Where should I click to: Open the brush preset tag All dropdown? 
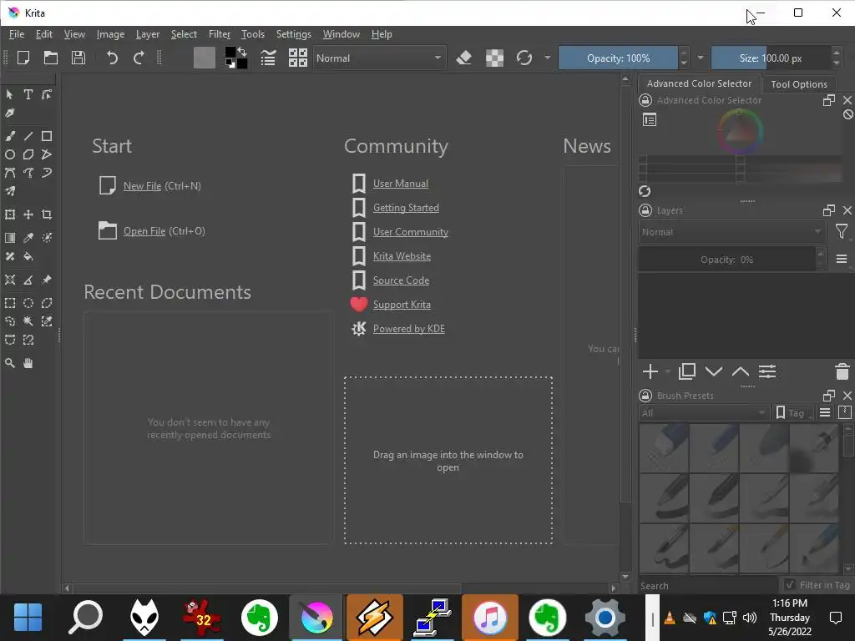click(703, 413)
